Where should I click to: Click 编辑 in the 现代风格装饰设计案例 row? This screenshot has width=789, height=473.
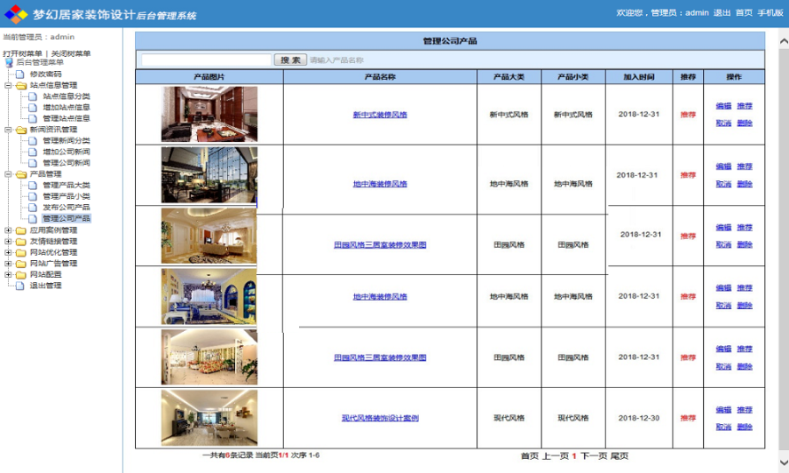(723, 410)
